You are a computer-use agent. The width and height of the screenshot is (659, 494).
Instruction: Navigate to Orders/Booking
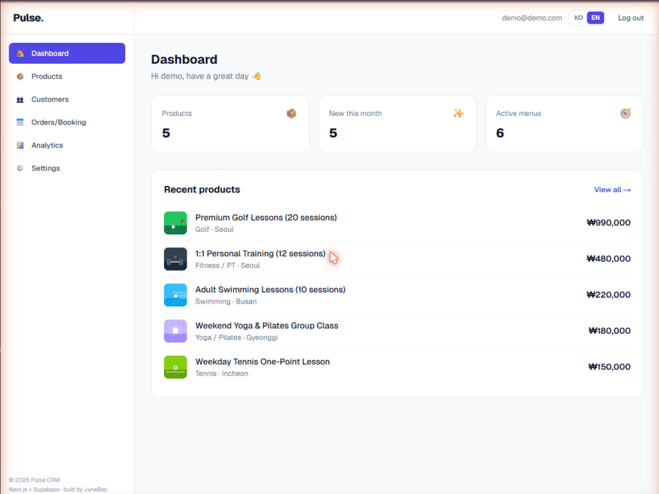coord(67,123)
